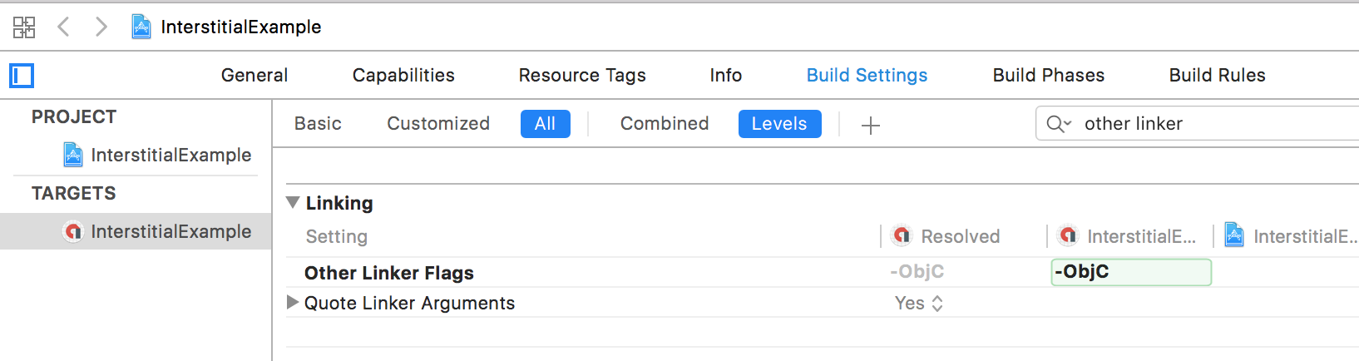Viewport: 1359px width, 361px height.
Task: Click the -ObjC target value field
Action: (x=1131, y=272)
